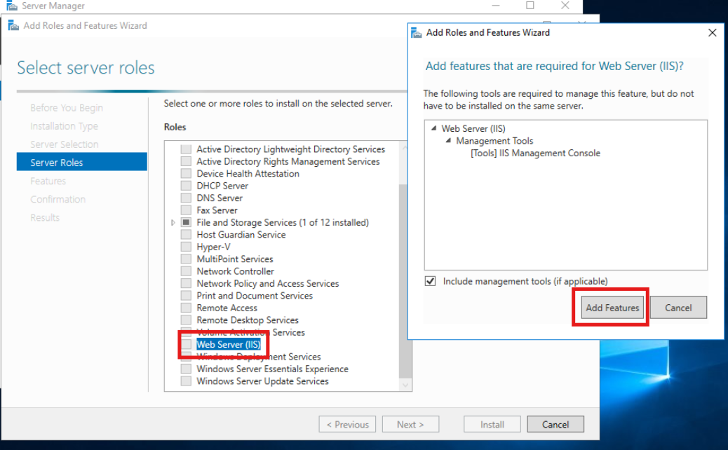Select the Web Server (IIS) role

(x=229, y=344)
